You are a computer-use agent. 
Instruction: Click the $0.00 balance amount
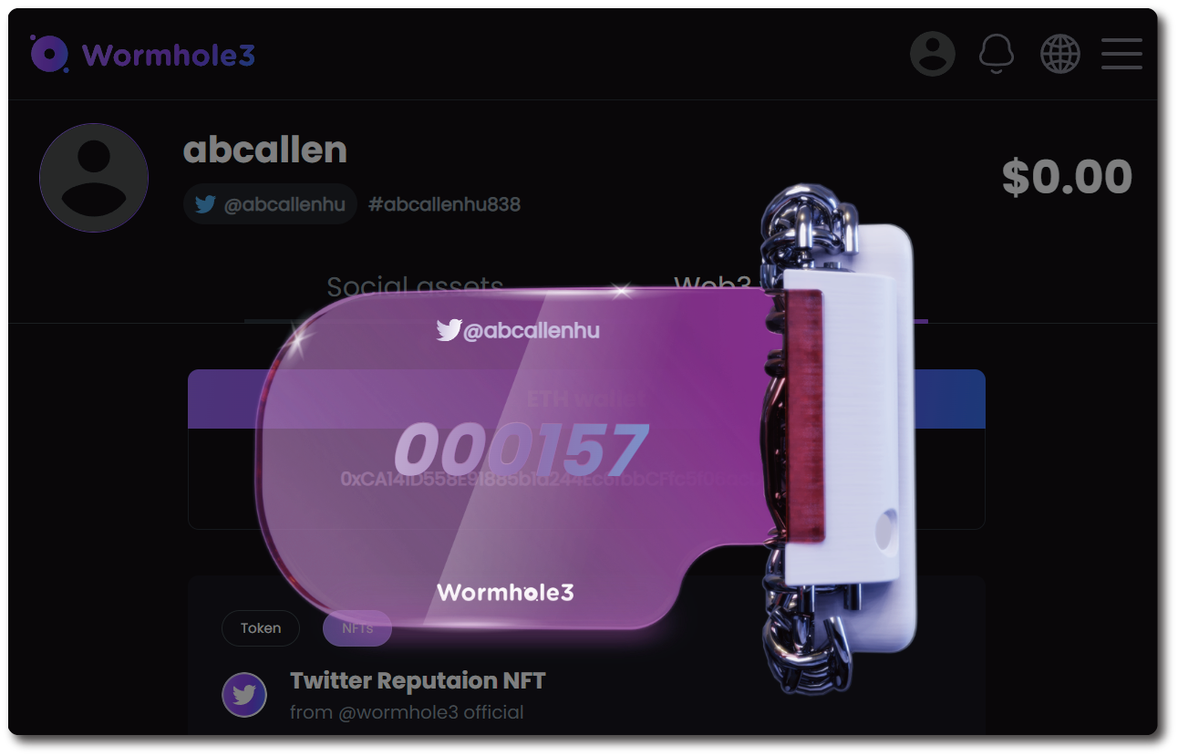[1067, 177]
